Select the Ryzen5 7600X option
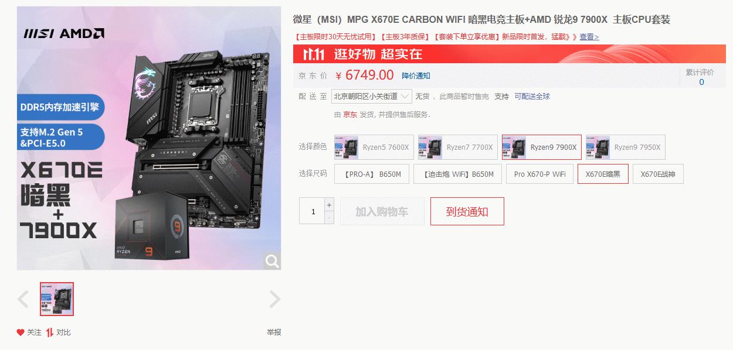The width and height of the screenshot is (733, 350). pos(374,147)
